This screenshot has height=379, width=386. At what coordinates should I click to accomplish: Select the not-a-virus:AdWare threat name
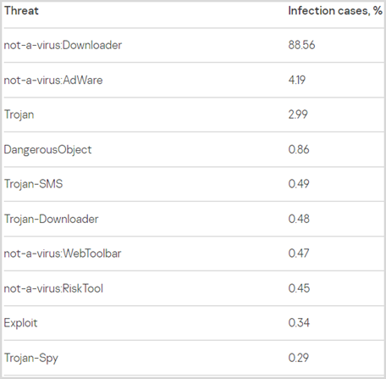click(x=53, y=81)
